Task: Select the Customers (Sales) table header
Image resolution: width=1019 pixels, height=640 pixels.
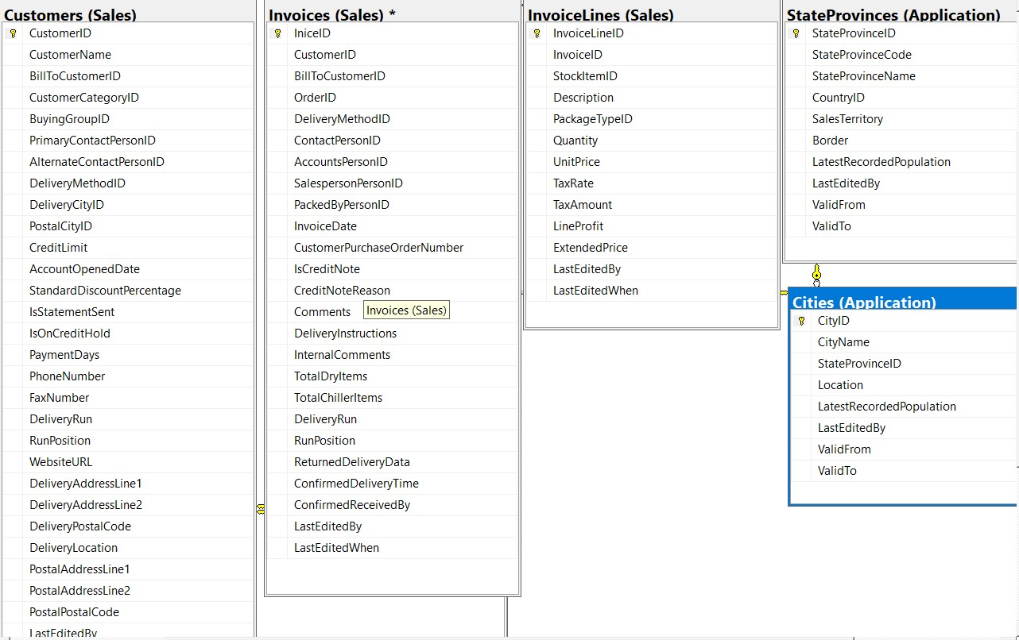Action: pyautogui.click(x=72, y=14)
